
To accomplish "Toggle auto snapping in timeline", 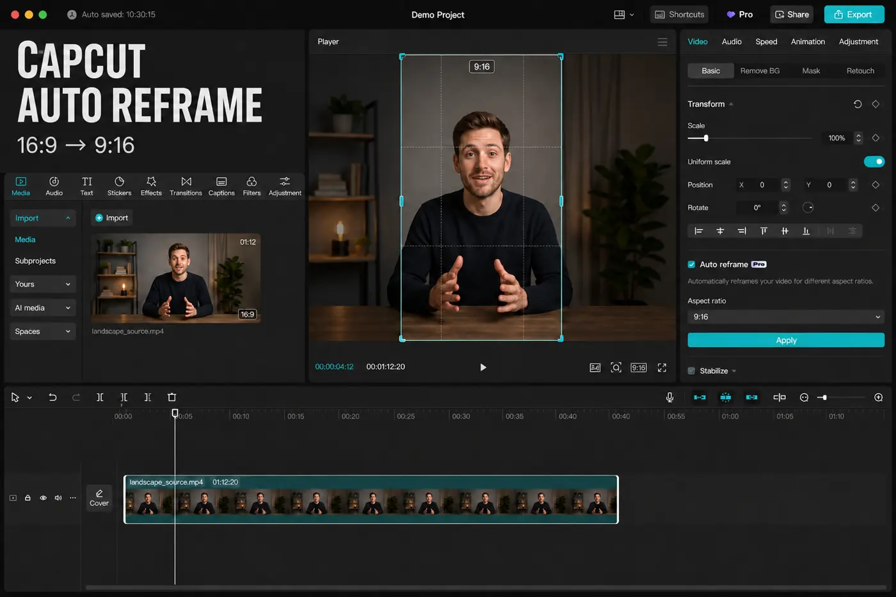I will [x=725, y=397].
